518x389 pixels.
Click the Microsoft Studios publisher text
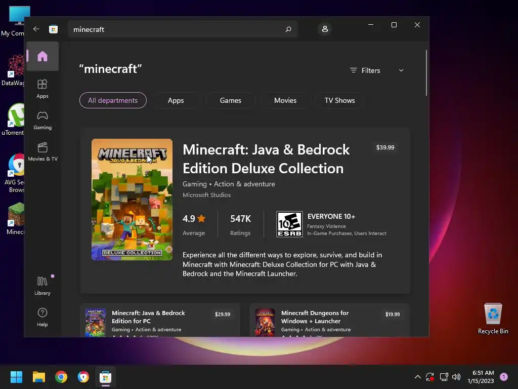pyautogui.click(x=206, y=195)
